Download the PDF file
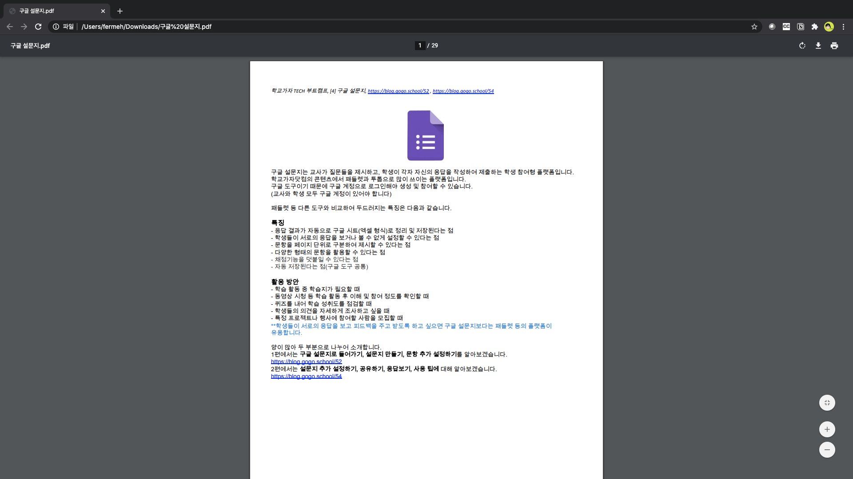 (x=818, y=46)
